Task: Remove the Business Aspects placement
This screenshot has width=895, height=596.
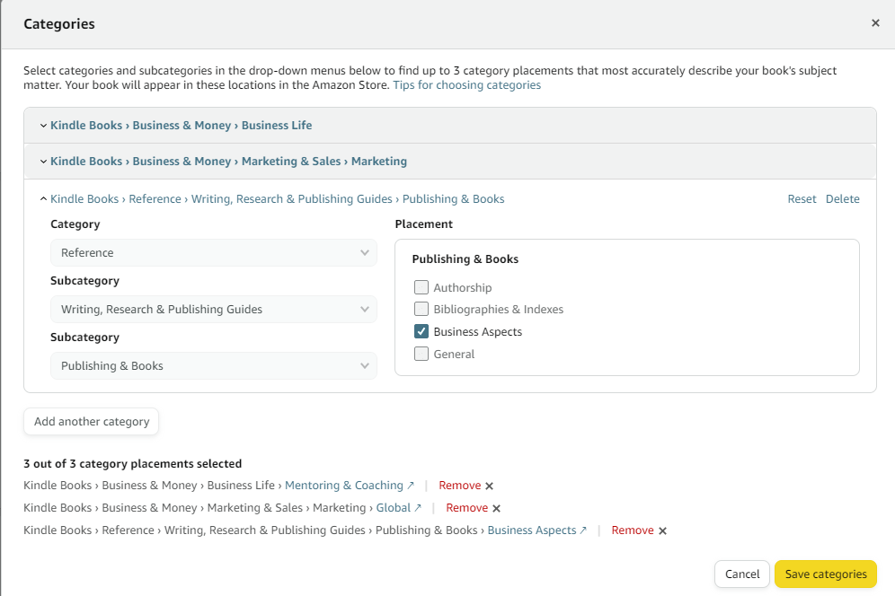Action: 633,530
